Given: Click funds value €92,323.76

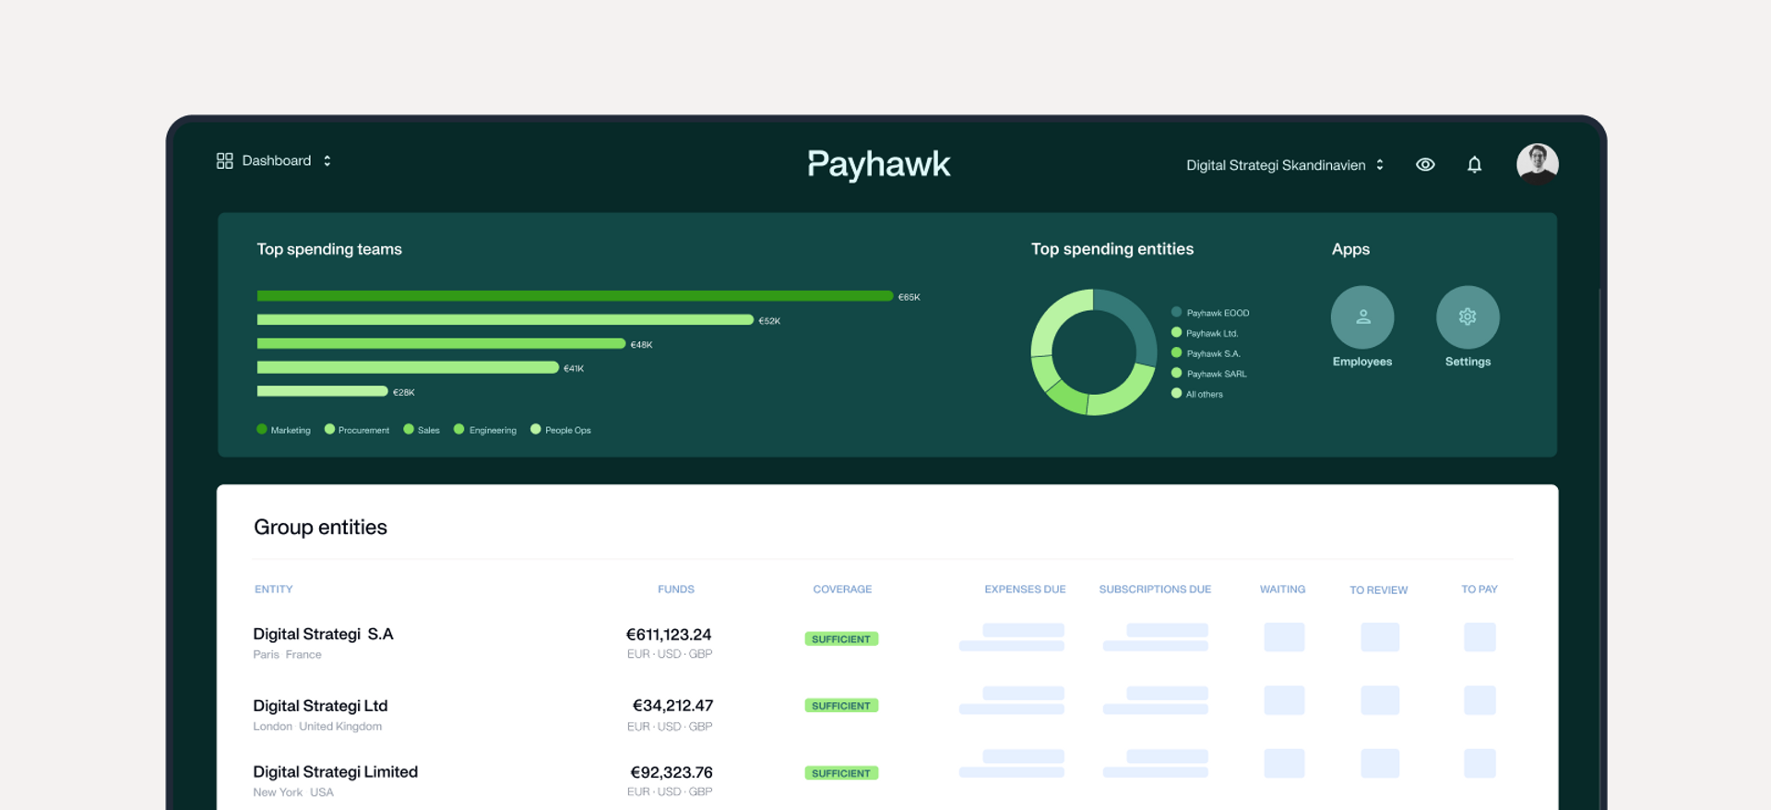Looking at the screenshot, I should [672, 772].
